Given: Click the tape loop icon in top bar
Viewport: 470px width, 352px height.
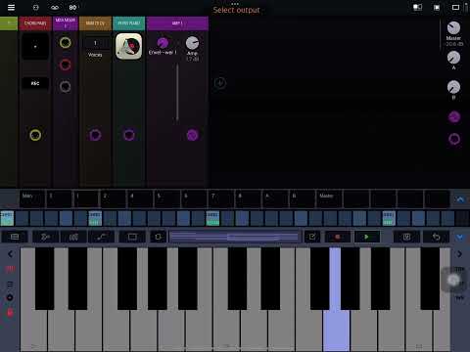Looking at the screenshot, I should click(55, 7).
